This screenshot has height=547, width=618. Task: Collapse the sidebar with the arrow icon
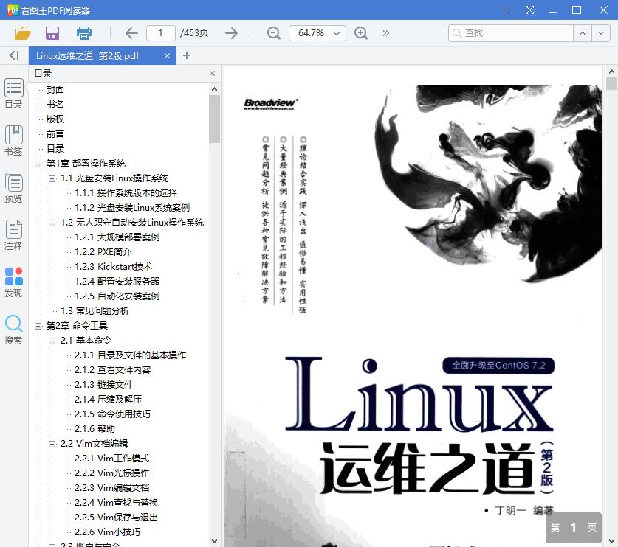click(14, 55)
